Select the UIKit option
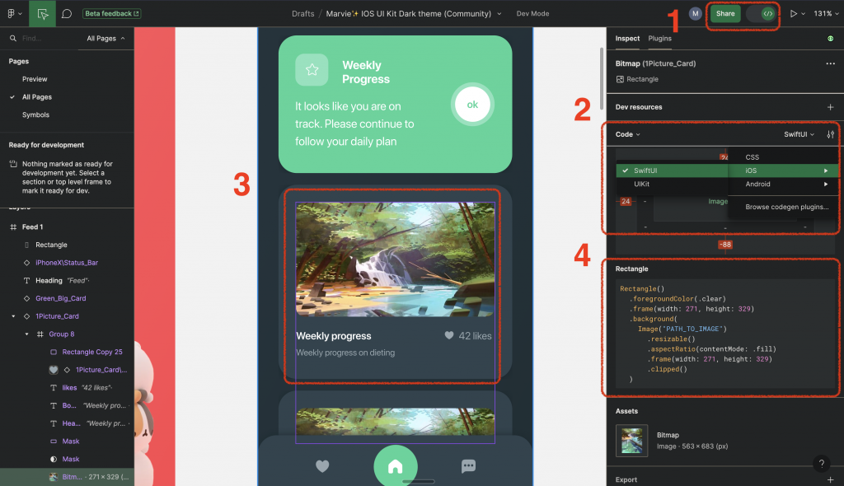This screenshot has height=486, width=844. (x=641, y=184)
